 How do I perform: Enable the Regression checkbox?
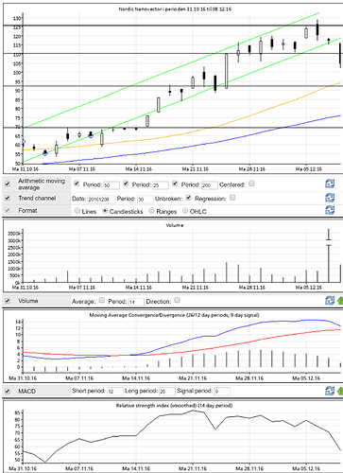tap(232, 198)
